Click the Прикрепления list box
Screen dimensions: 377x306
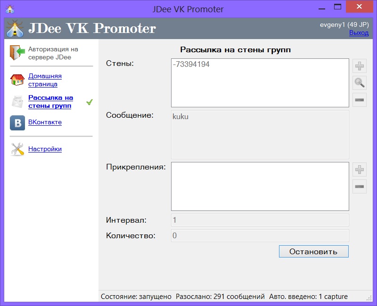click(x=260, y=186)
